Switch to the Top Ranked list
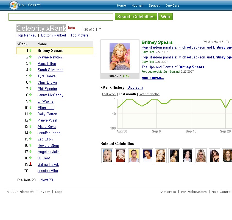This screenshot has height=220, width=232. [x=27, y=35]
